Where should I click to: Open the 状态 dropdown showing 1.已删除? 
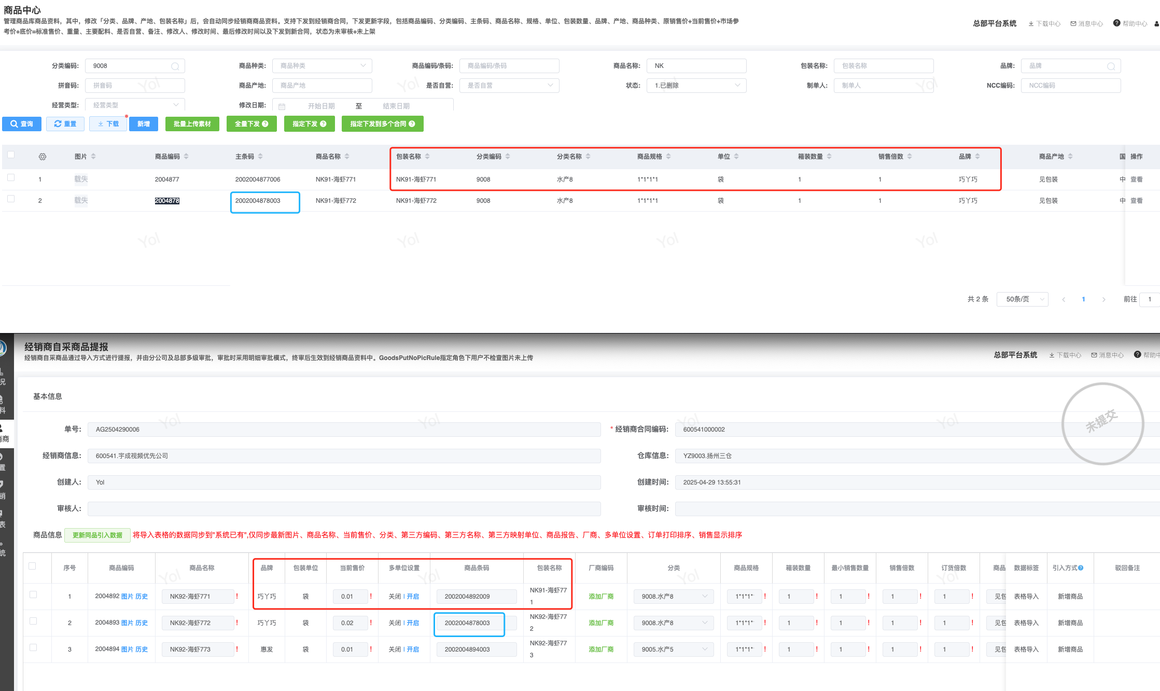pyautogui.click(x=696, y=86)
